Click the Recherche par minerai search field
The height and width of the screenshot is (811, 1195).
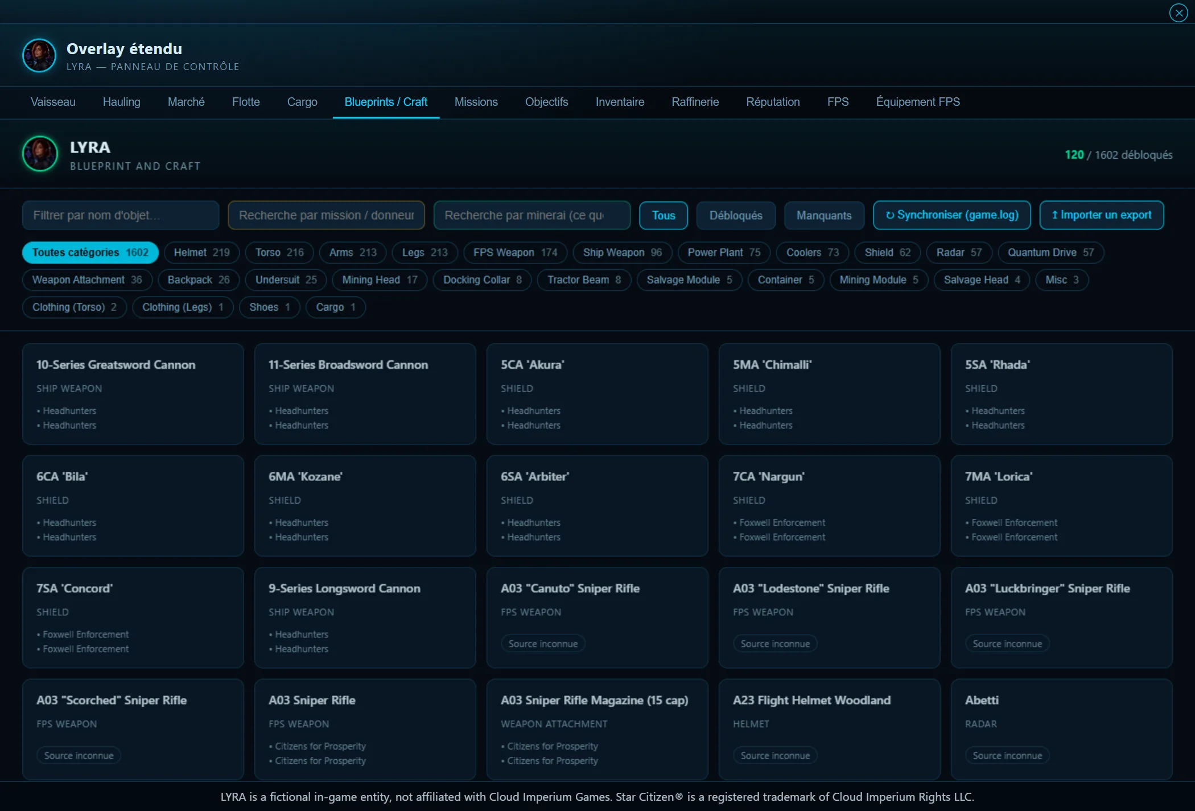531,215
